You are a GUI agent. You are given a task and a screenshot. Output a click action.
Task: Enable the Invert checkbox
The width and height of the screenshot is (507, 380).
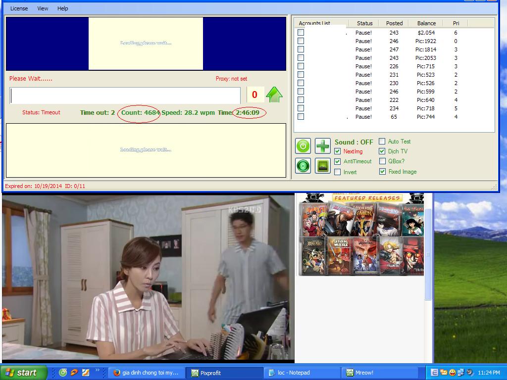click(338, 172)
